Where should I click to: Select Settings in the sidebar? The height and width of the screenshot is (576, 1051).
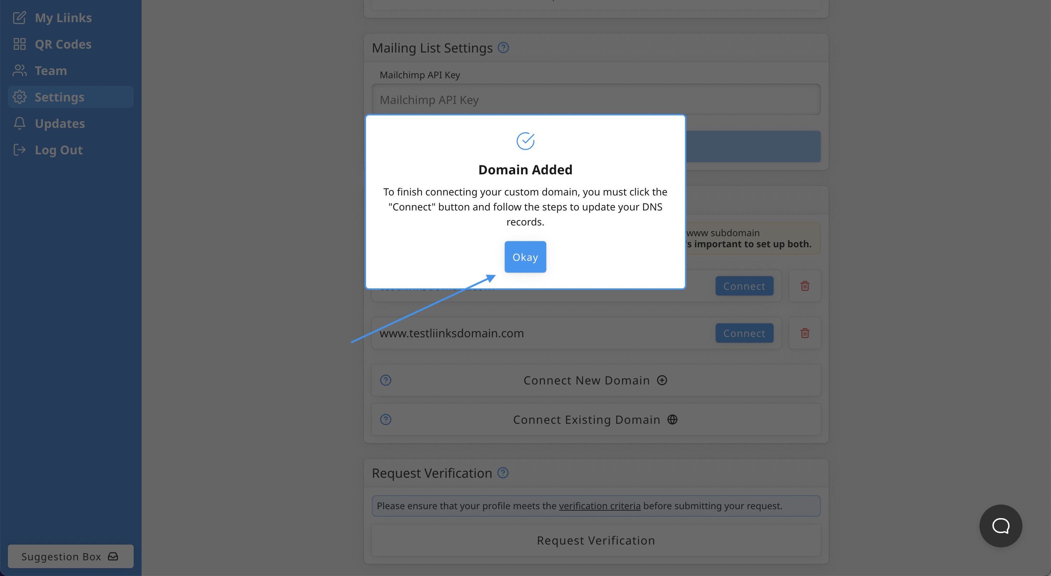click(60, 97)
